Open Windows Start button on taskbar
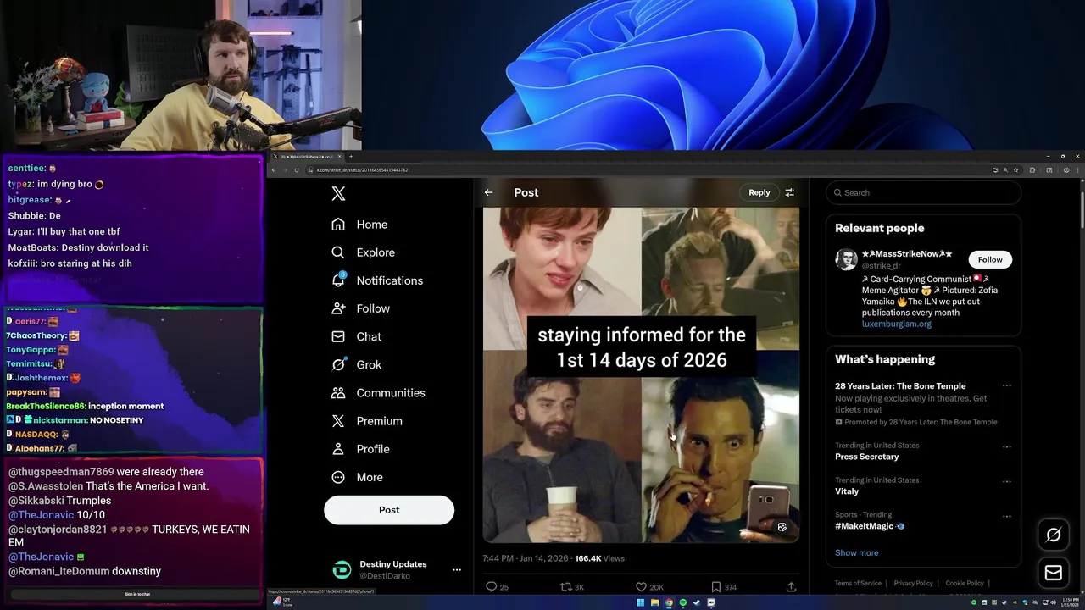Viewport: 1085px width, 610px height. 641,602
